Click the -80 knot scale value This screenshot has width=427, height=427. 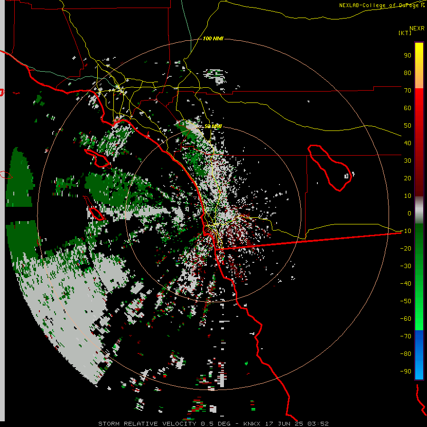(x=406, y=354)
